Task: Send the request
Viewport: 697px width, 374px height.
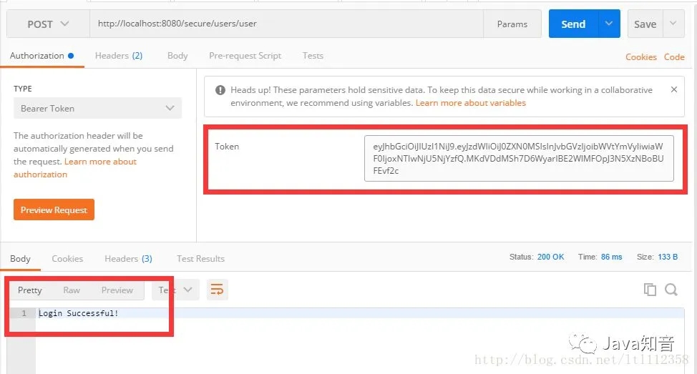Action: click(573, 24)
